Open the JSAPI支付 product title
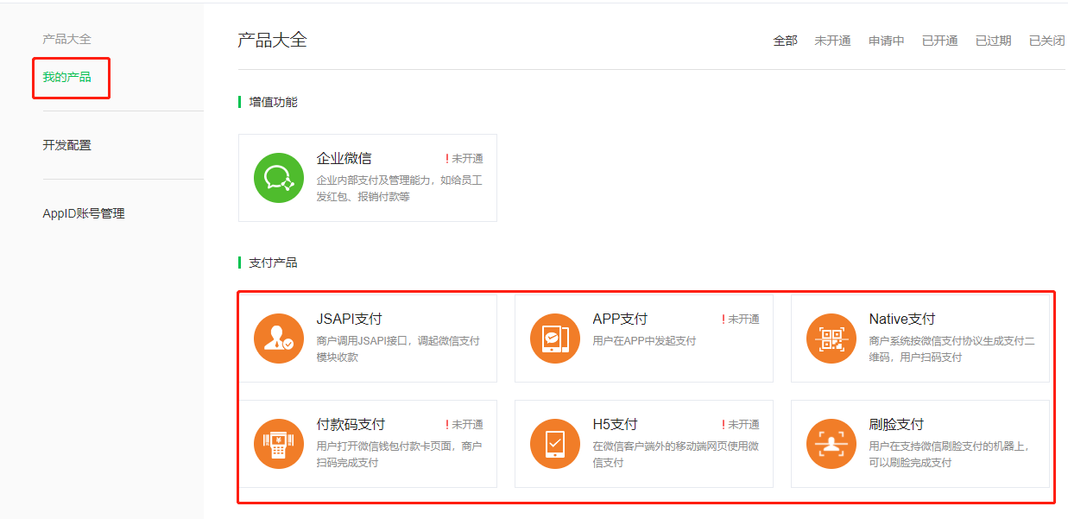The image size is (1068, 519). click(349, 319)
